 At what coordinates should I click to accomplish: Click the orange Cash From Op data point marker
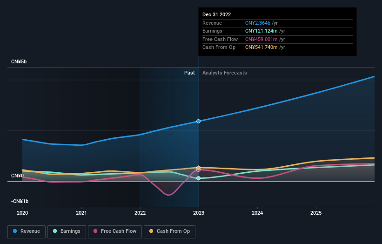point(199,168)
